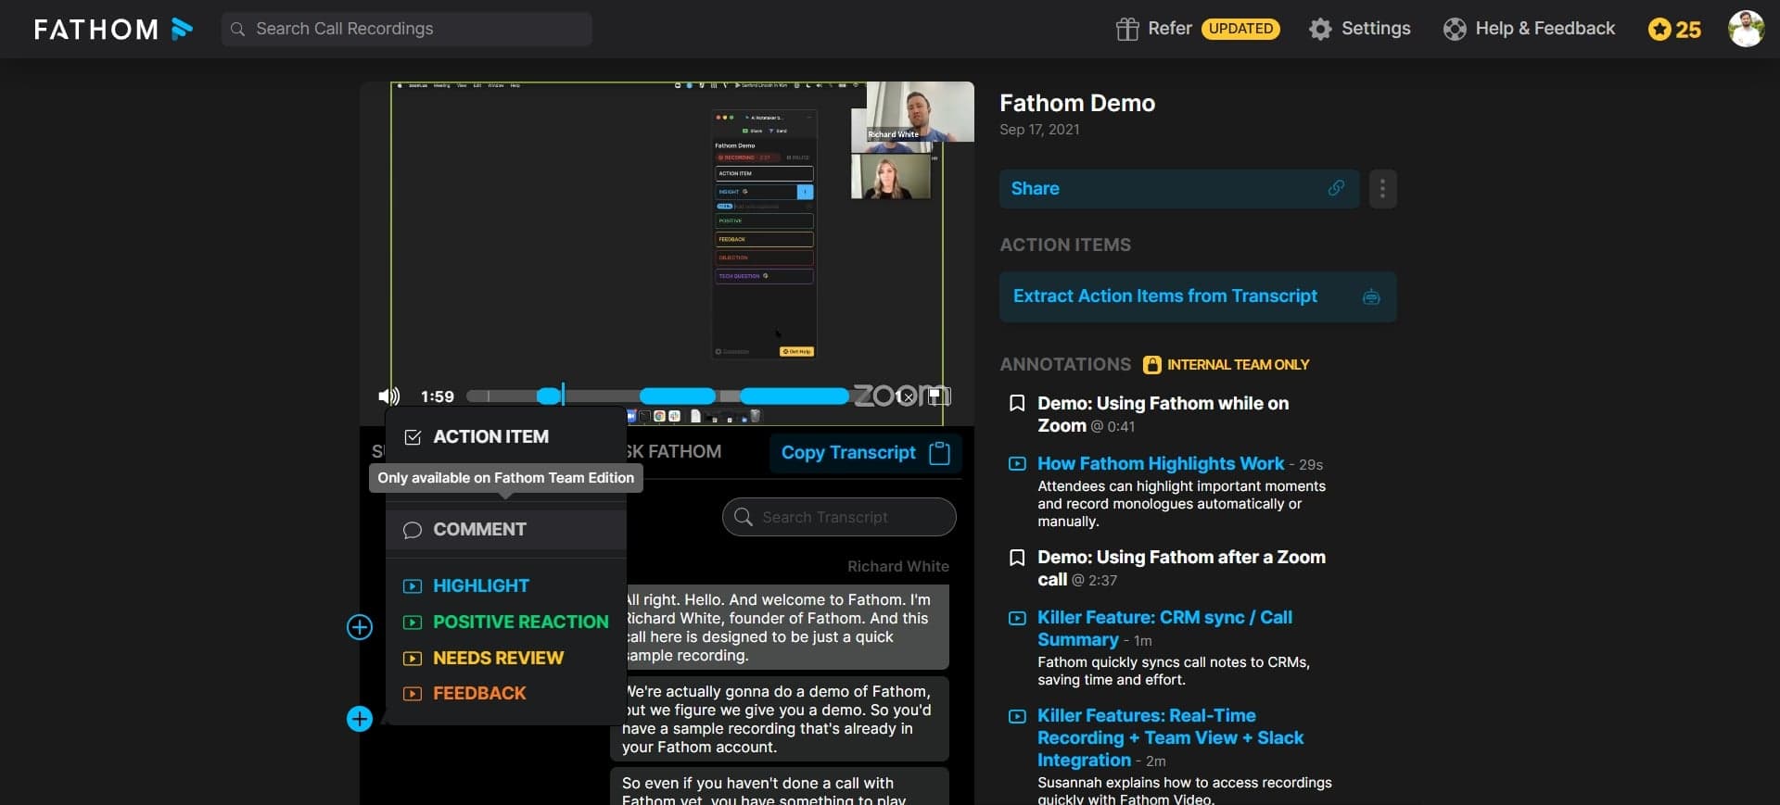Image resolution: width=1780 pixels, height=805 pixels.
Task: Click the Search Transcript input field
Action: (839, 517)
